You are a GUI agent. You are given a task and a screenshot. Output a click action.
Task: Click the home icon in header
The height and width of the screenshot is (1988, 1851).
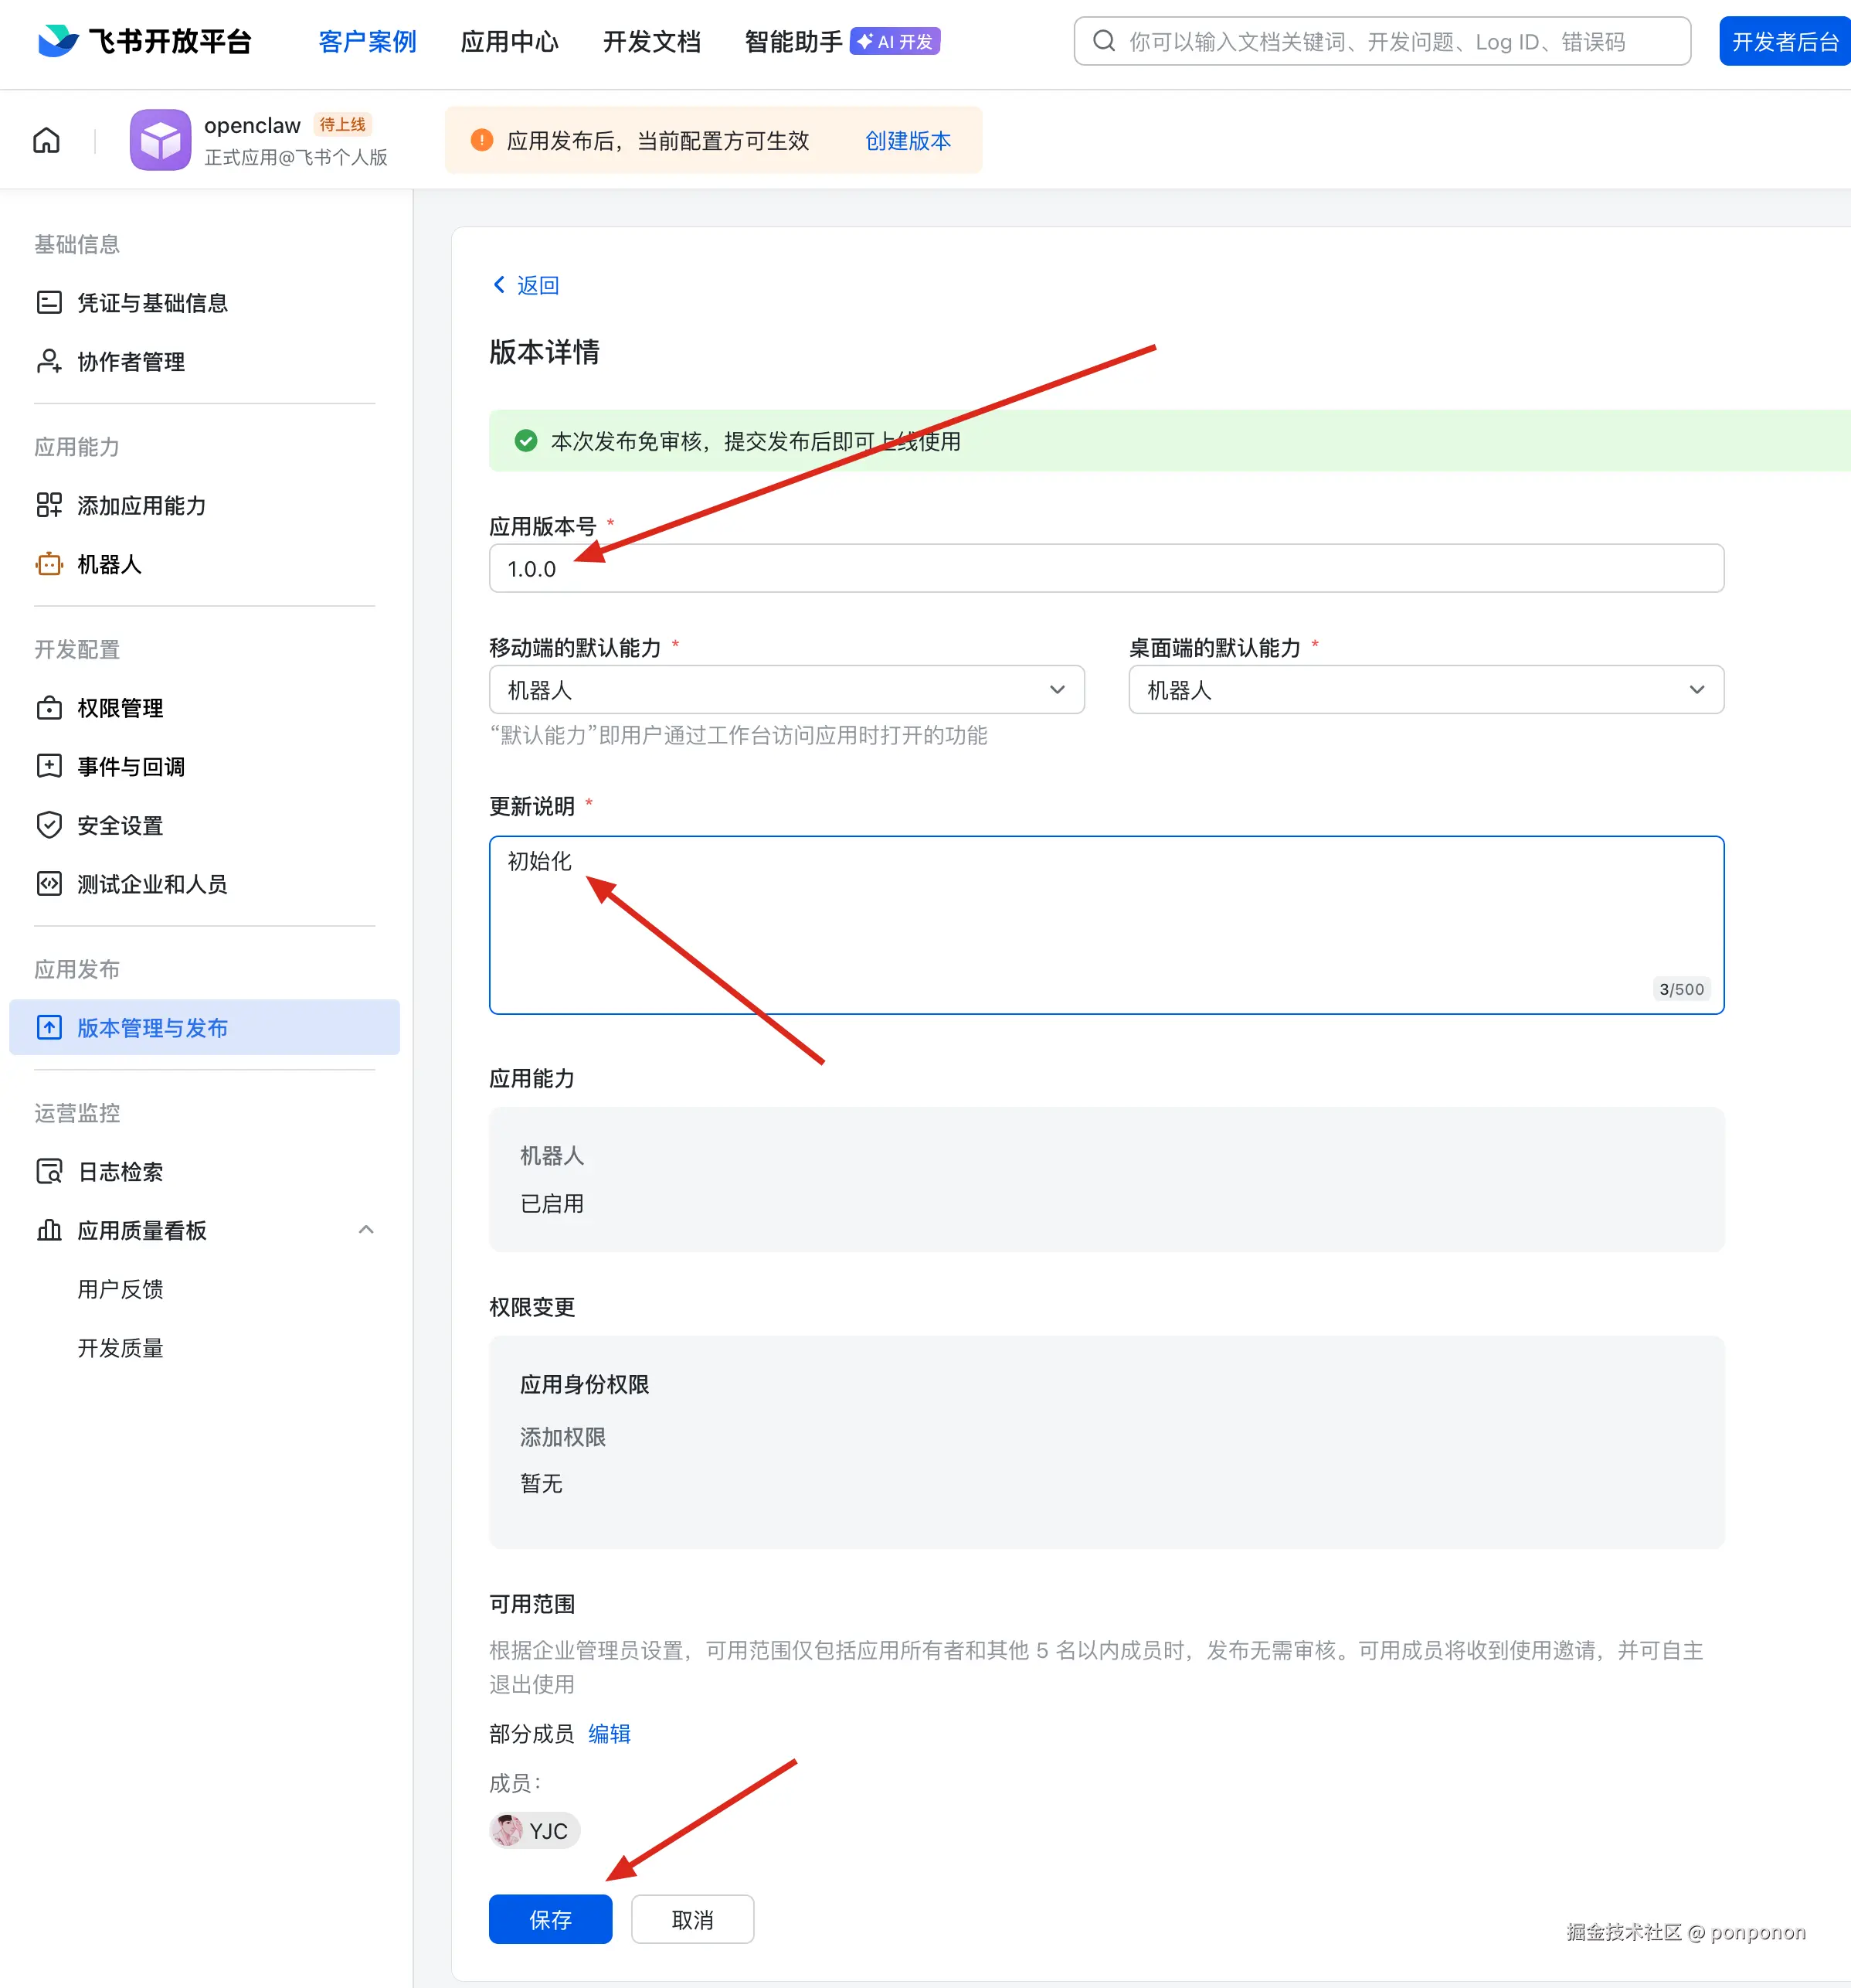point(46,140)
